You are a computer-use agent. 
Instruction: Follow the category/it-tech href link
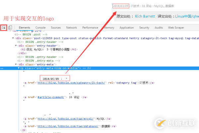click(71, 83)
